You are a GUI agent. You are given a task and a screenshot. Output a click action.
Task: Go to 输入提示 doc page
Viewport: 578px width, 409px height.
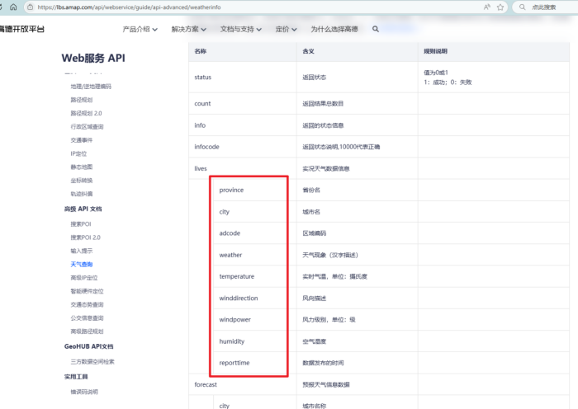click(x=82, y=251)
